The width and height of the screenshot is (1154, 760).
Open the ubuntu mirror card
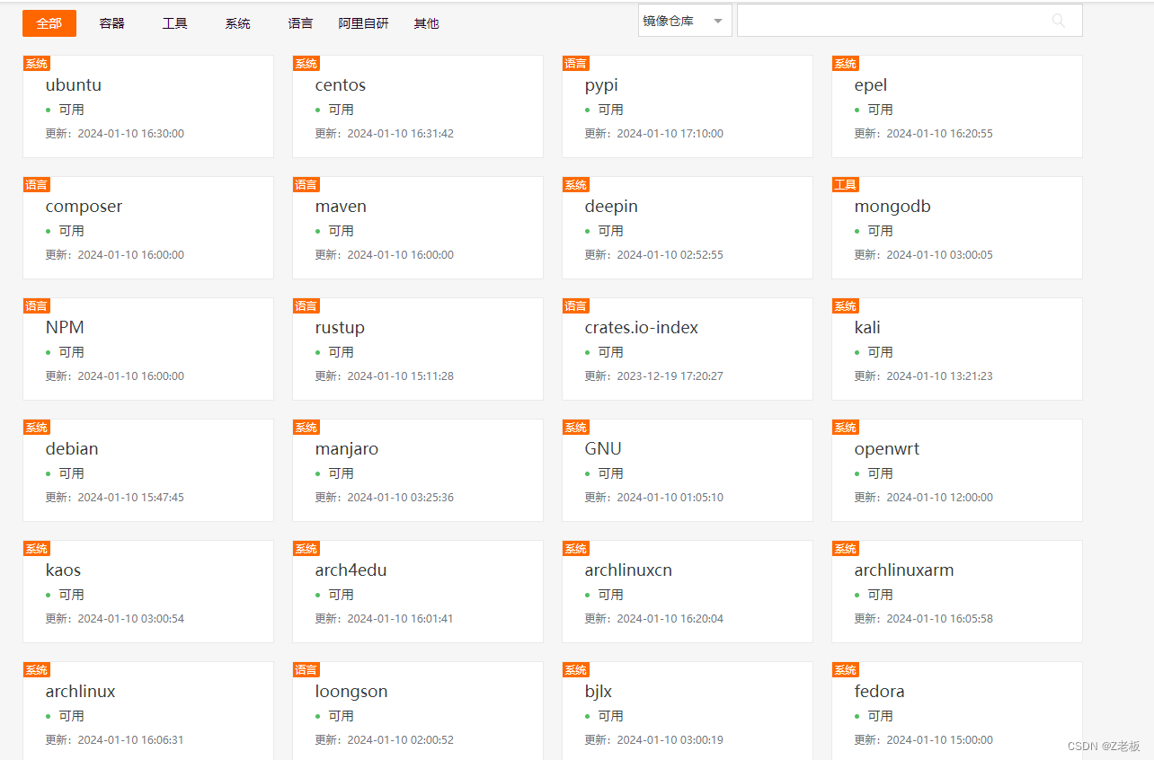(x=148, y=106)
